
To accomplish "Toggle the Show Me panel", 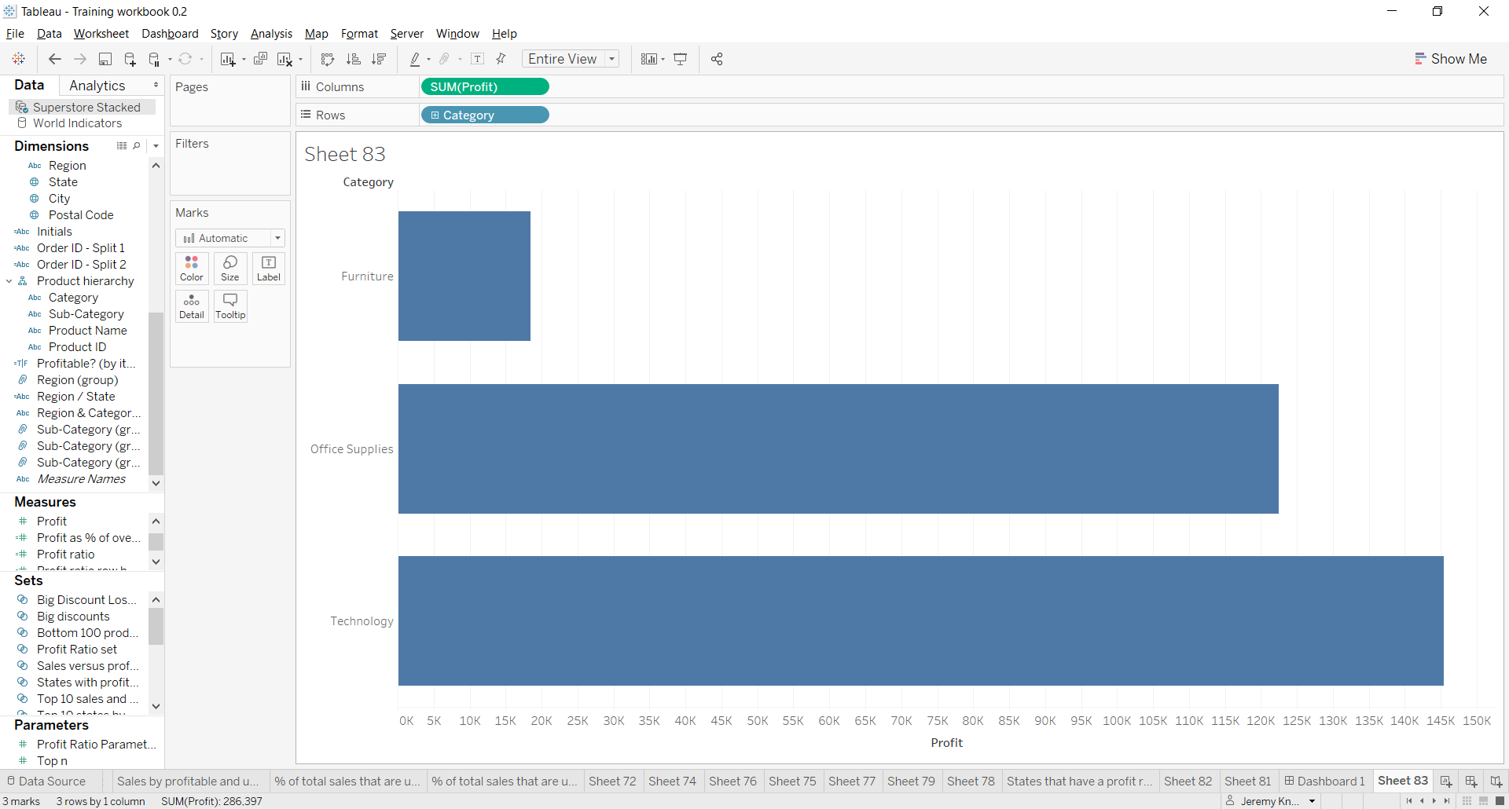I will click(1451, 59).
